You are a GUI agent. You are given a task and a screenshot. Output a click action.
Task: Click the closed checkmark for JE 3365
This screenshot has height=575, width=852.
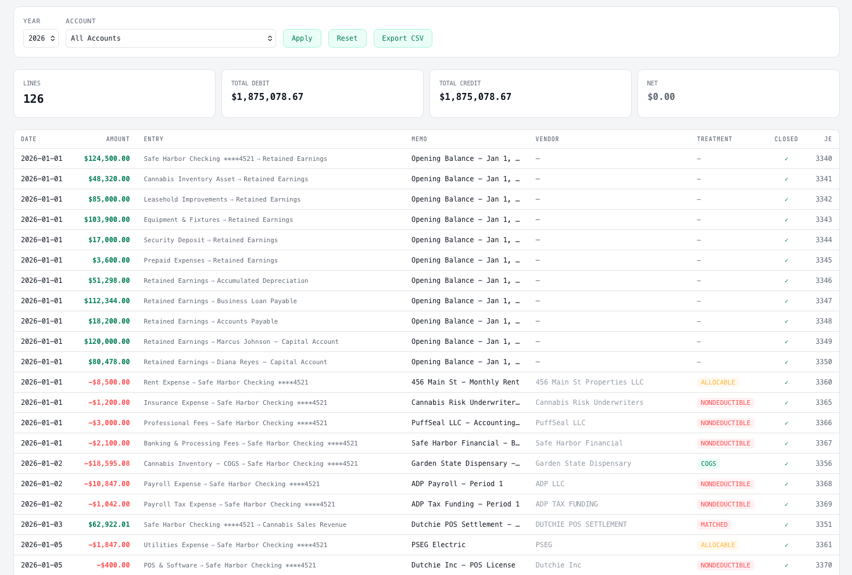click(x=786, y=403)
